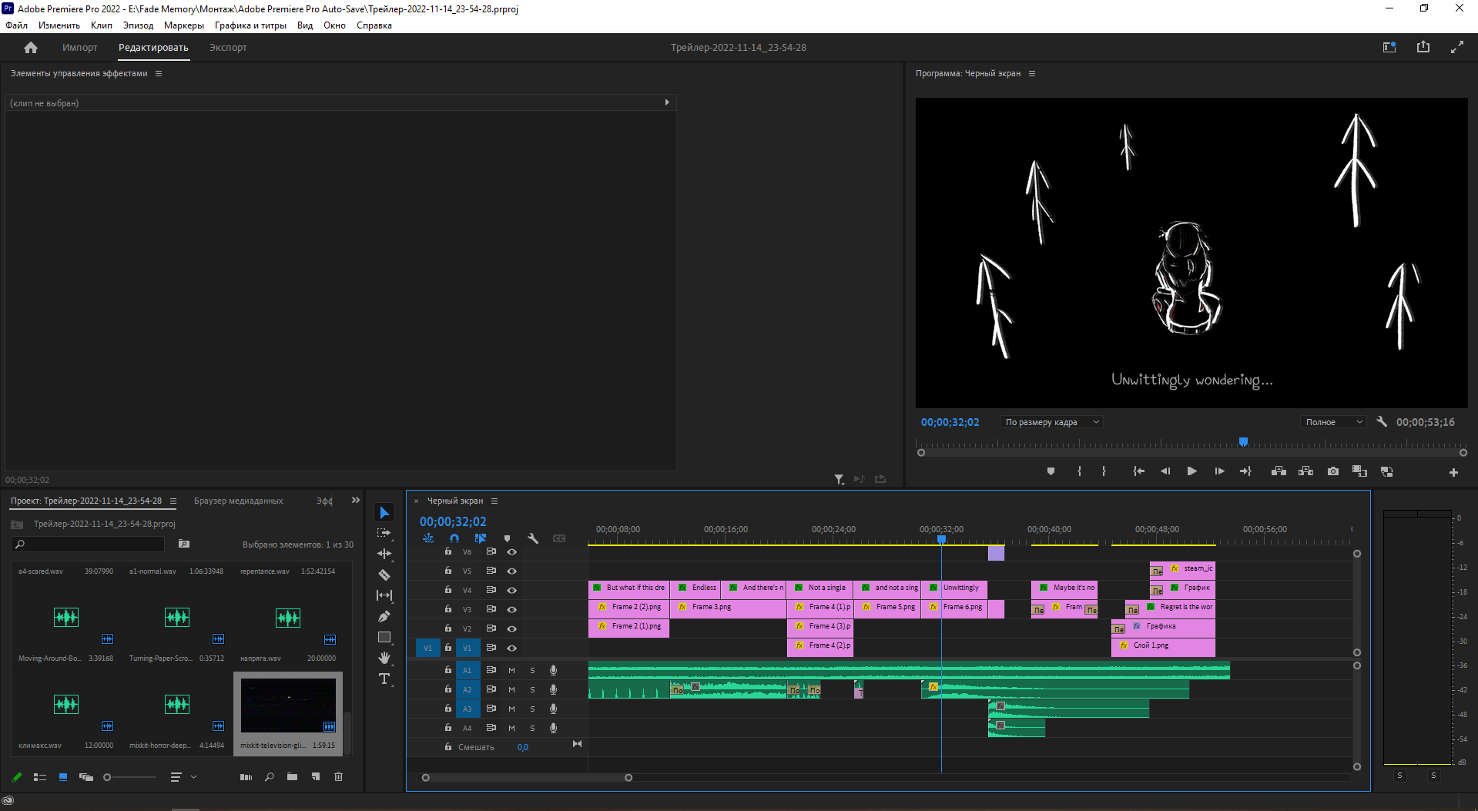Enter full screen video mode icon

point(1457,47)
